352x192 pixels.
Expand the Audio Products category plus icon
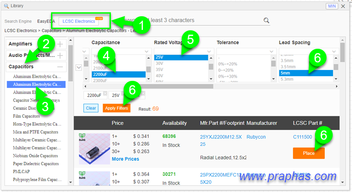pyautogui.click(x=60, y=55)
